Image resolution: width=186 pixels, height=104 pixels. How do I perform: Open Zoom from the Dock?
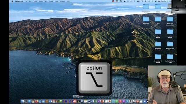point(144,101)
